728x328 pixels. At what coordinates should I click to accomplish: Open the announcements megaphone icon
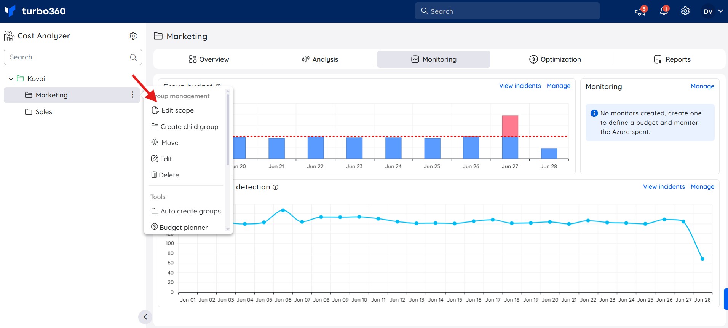tap(640, 11)
